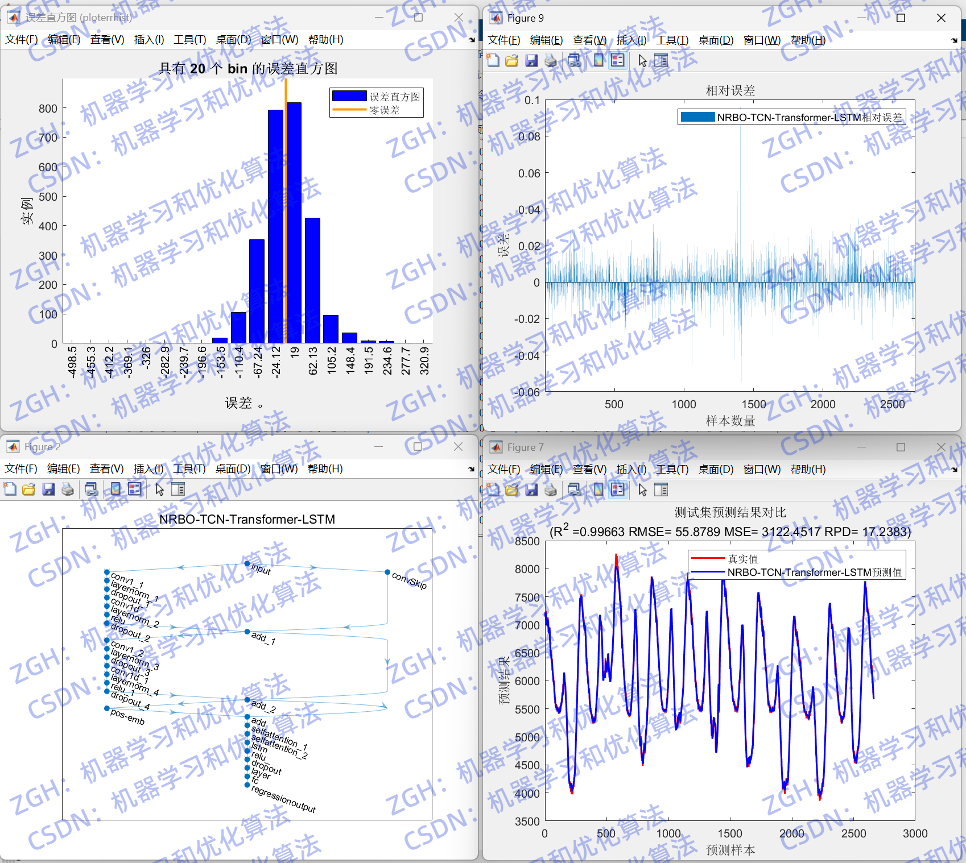Click blue 误差直方图 legend swatch

[349, 96]
